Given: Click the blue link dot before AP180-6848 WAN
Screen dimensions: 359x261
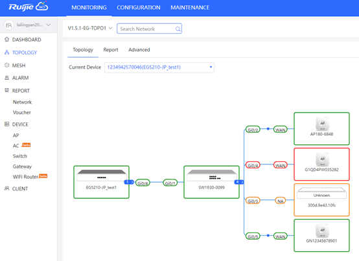Looking at the screenshot, I should coord(268,129).
